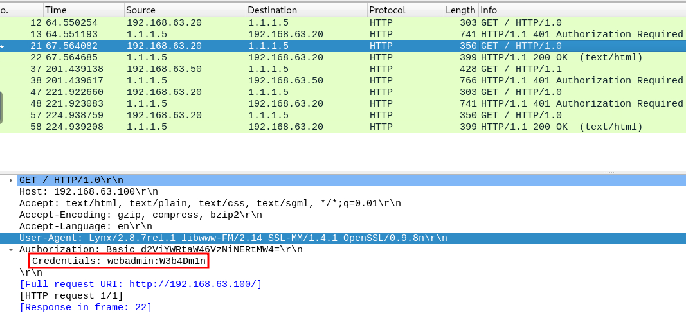Screen dimensions: 686x316
Task: Open the Full request URI link
Action: tap(140, 285)
